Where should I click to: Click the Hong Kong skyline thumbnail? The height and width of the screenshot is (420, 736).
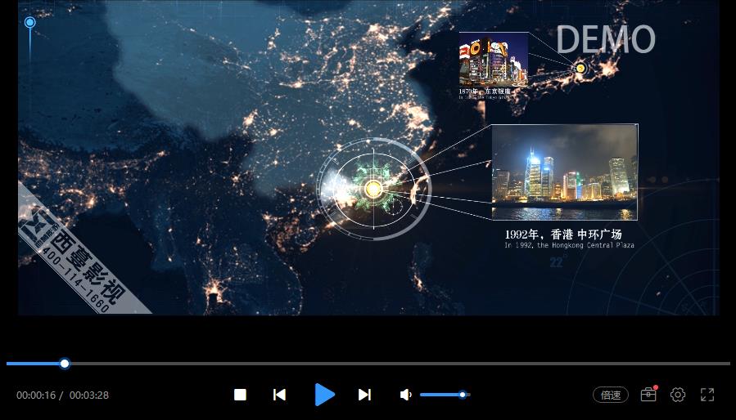pyautogui.click(x=564, y=172)
